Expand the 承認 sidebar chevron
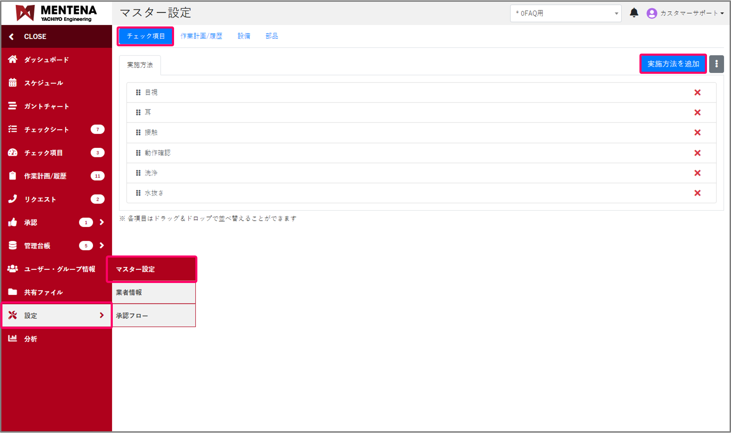The image size is (731, 433). coord(102,222)
